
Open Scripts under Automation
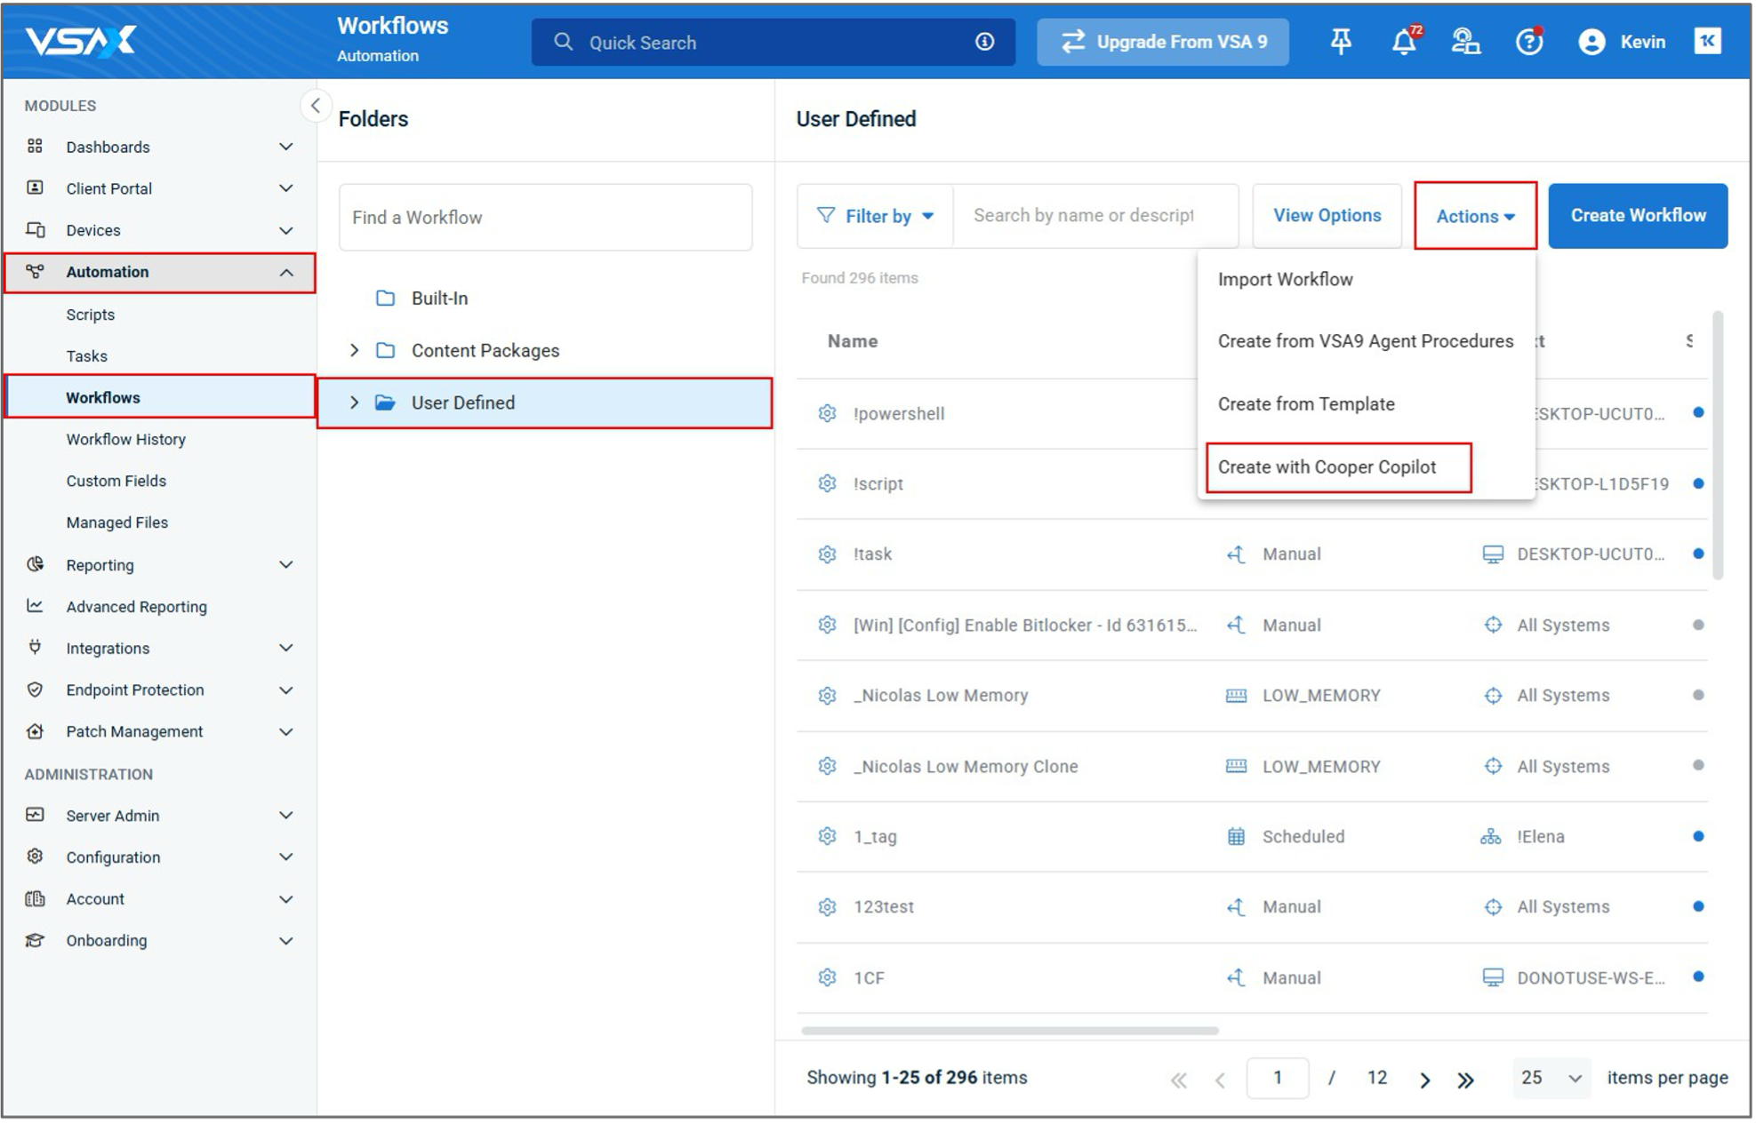(x=90, y=315)
